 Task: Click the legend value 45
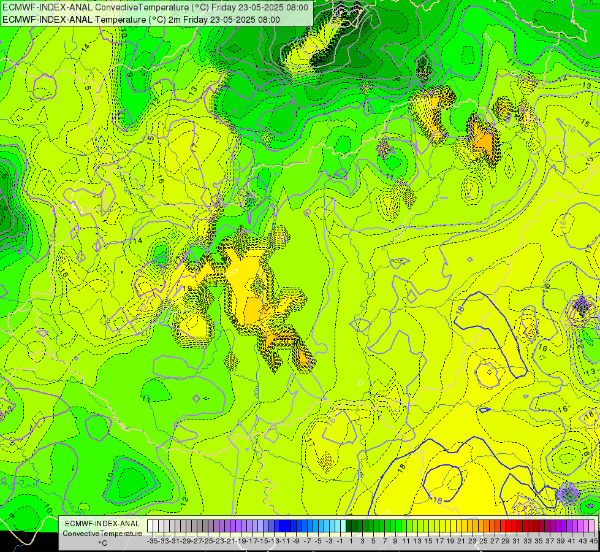point(593,541)
